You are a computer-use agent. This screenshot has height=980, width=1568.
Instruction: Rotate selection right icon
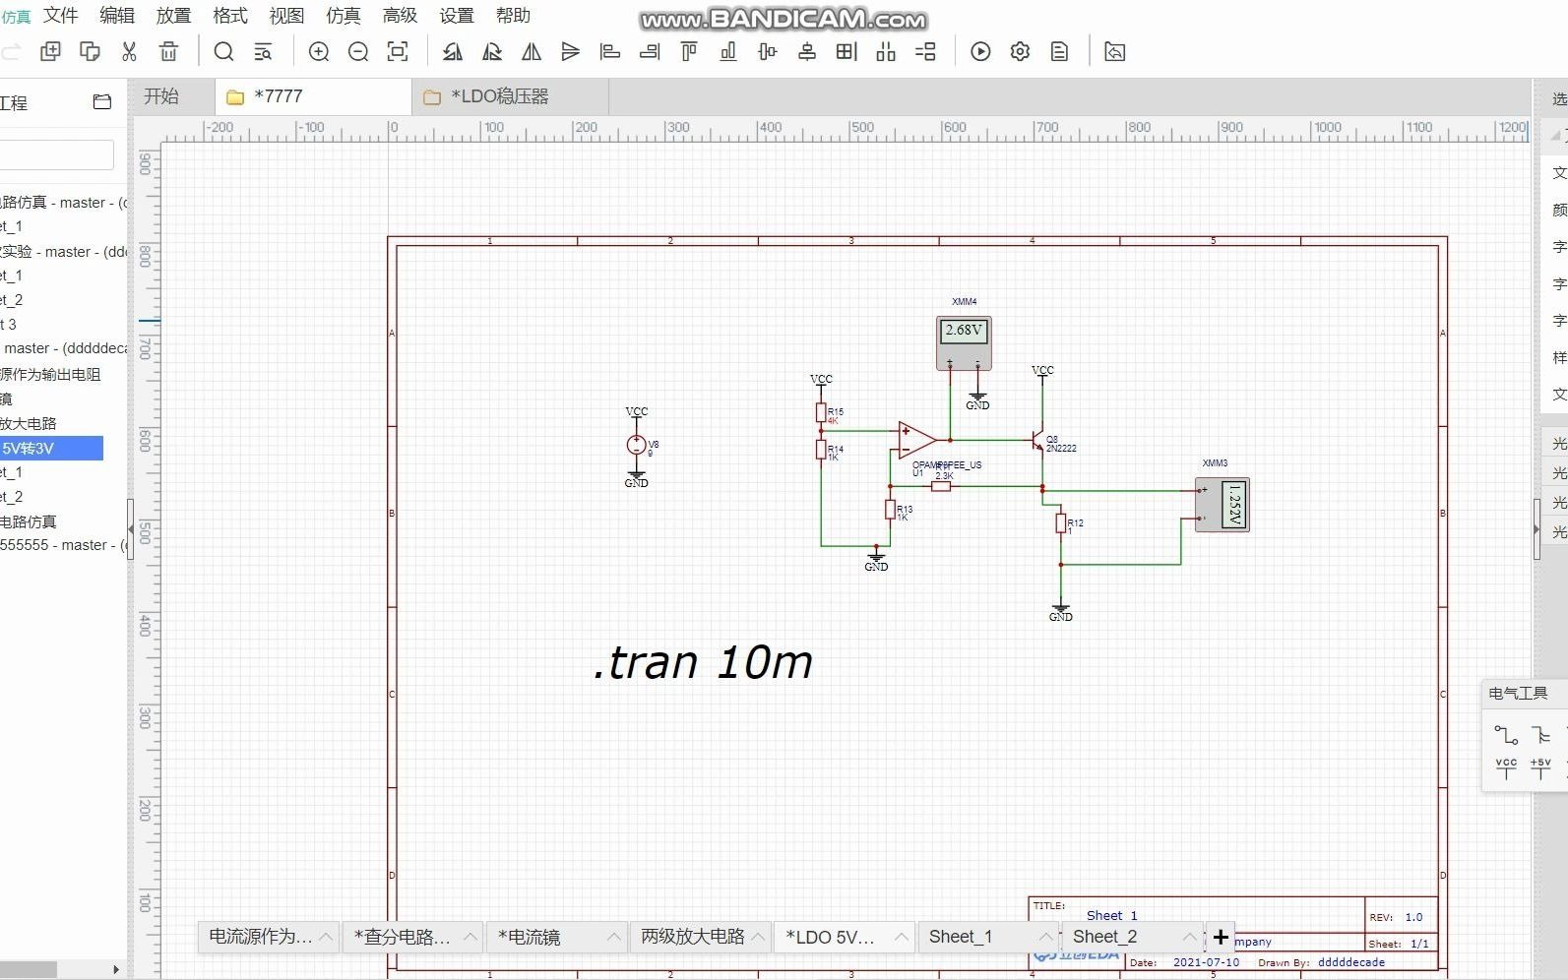[492, 51]
